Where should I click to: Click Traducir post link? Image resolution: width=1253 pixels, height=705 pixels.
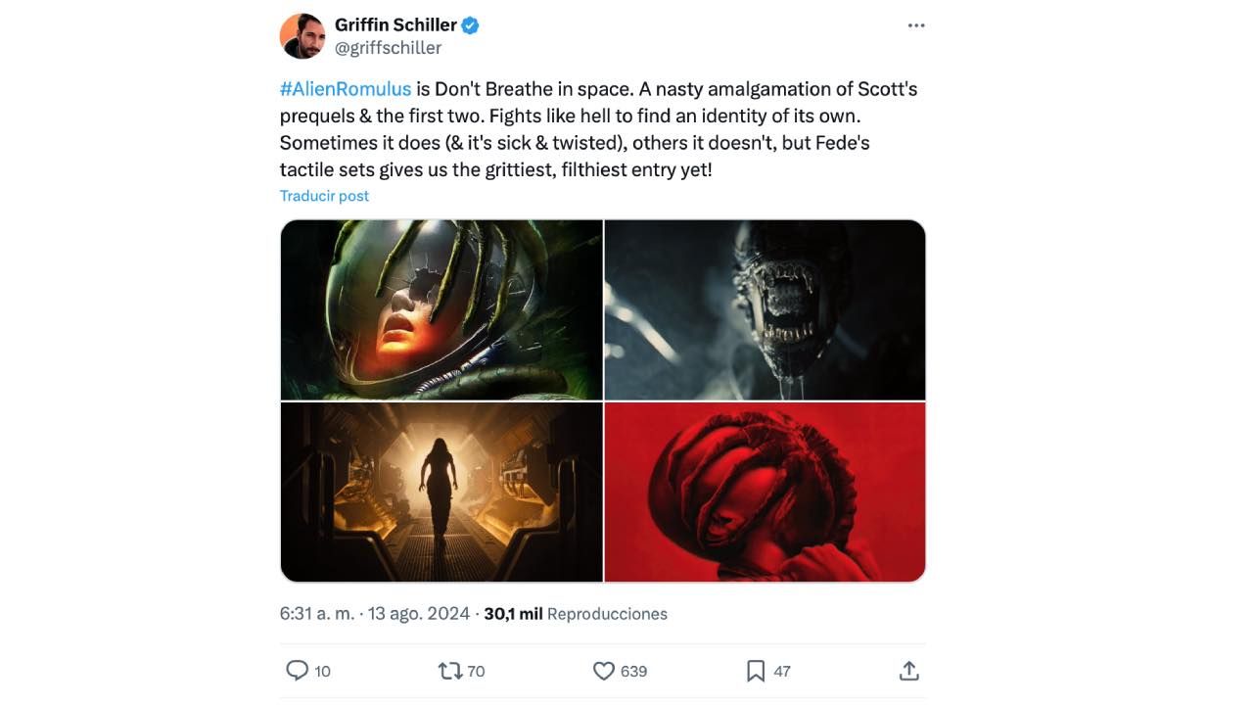(324, 196)
